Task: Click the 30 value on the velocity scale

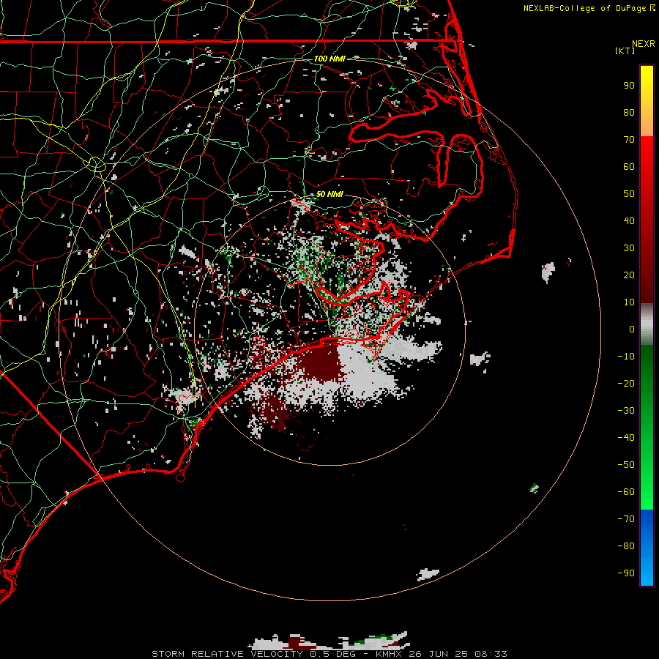Action: click(x=629, y=248)
